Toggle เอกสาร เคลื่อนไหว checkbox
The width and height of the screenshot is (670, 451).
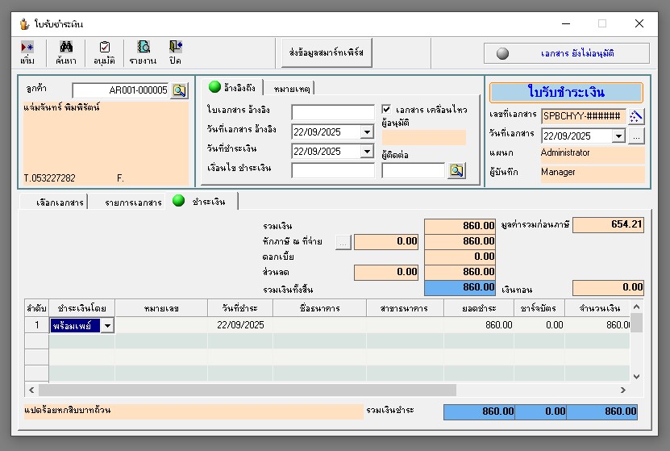387,110
